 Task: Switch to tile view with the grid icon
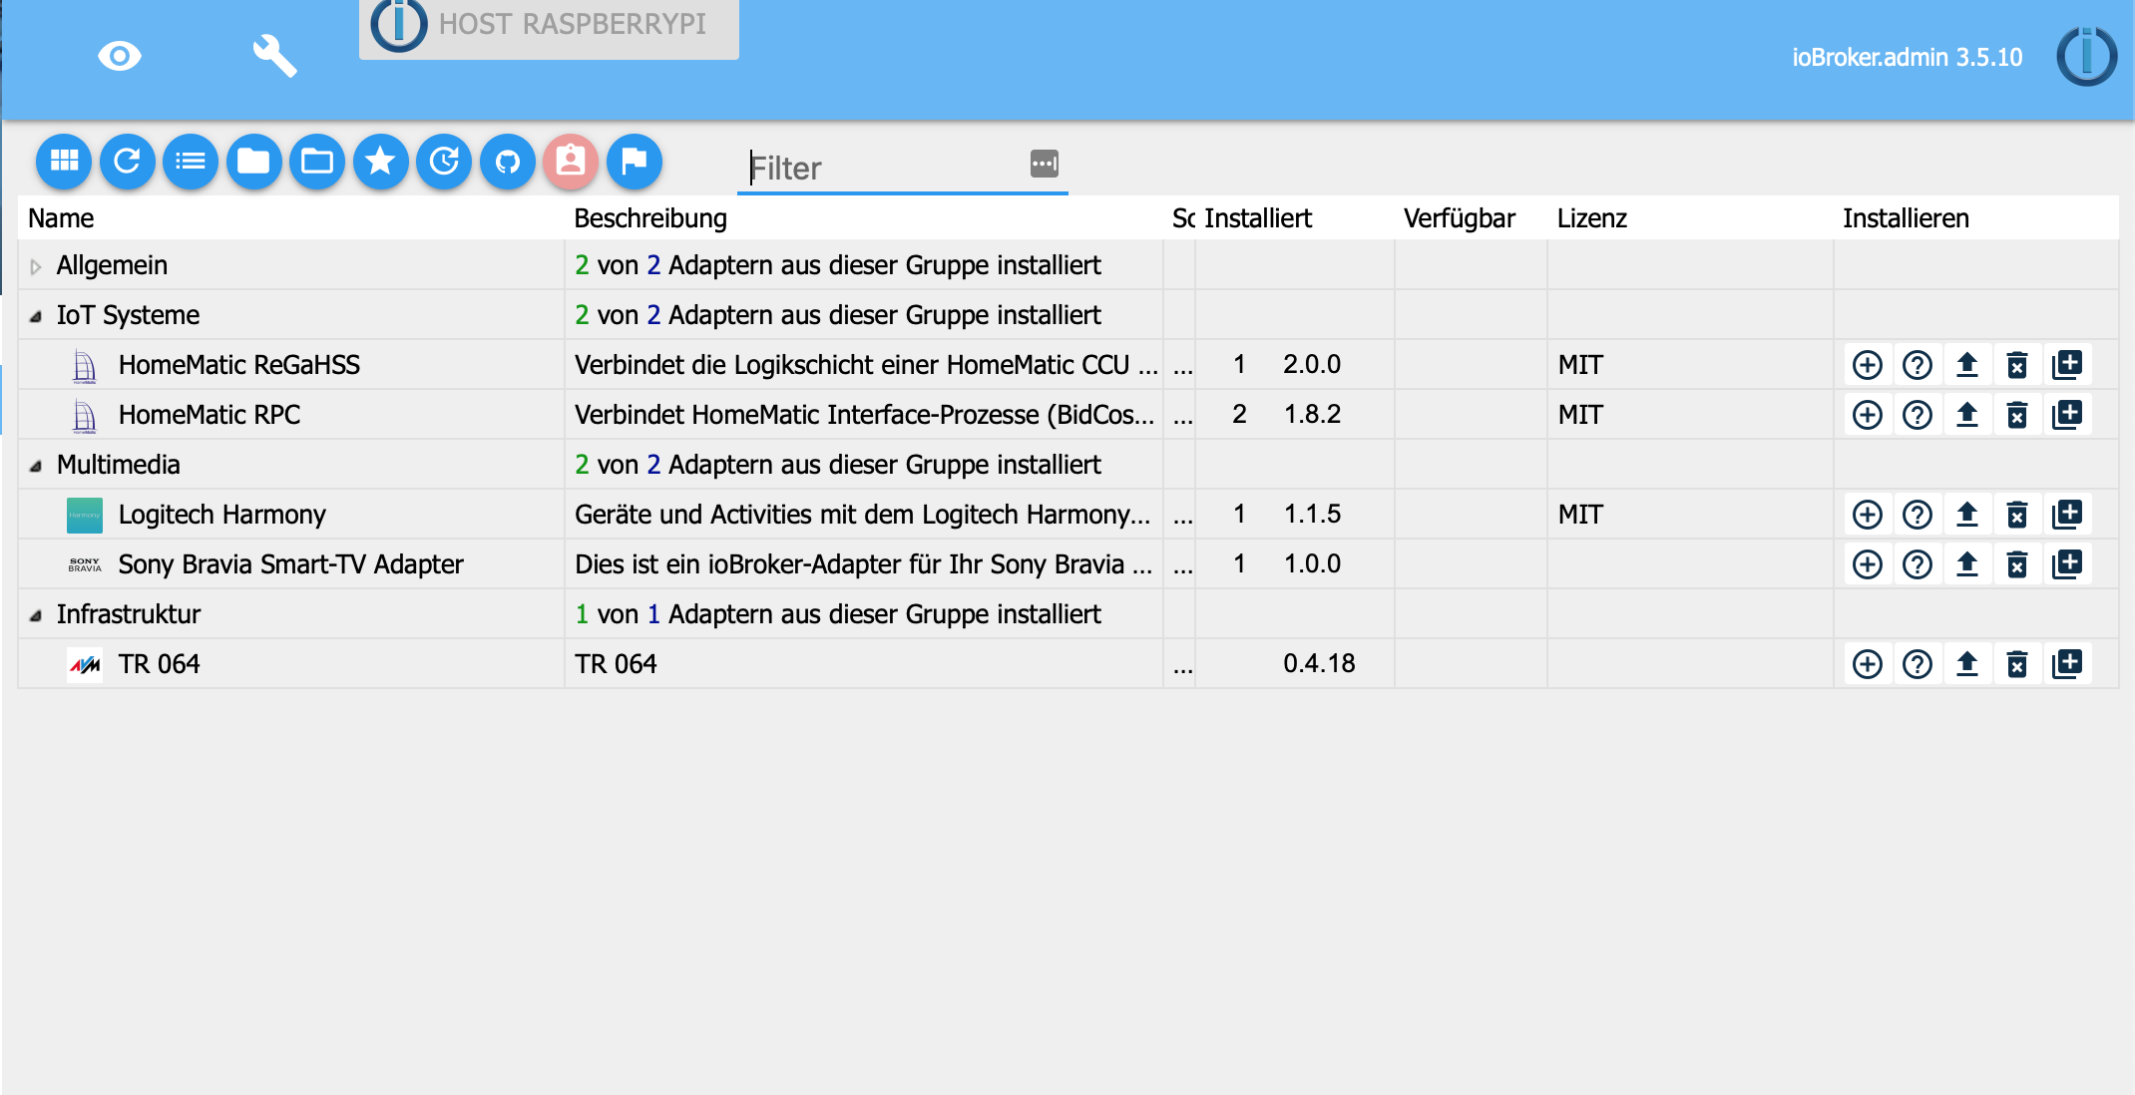click(x=64, y=161)
